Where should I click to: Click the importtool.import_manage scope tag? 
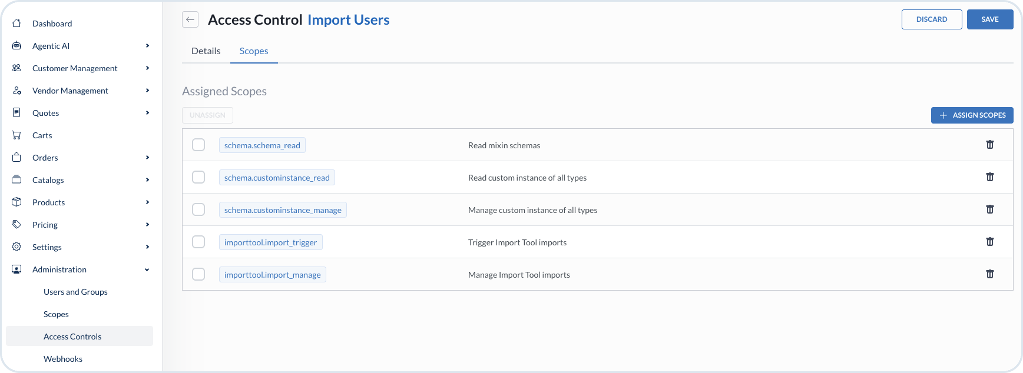tap(273, 275)
